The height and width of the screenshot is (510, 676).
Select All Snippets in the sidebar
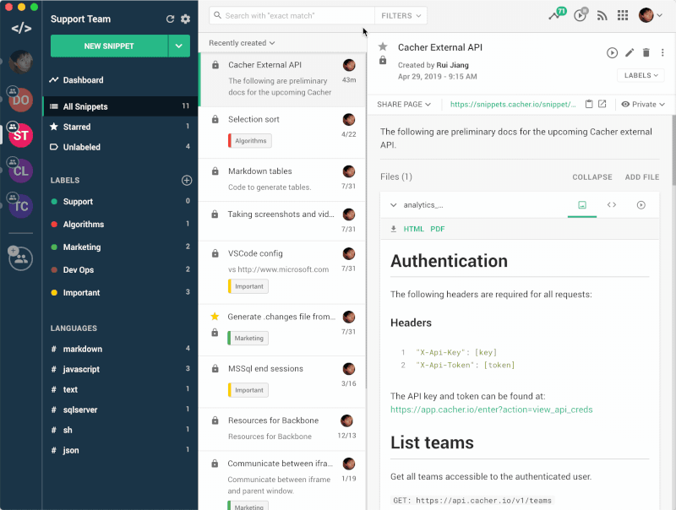tap(120, 106)
